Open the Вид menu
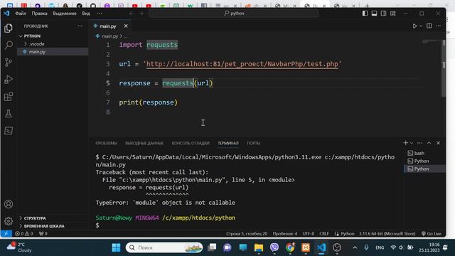The height and width of the screenshot is (256, 455). pos(86,14)
